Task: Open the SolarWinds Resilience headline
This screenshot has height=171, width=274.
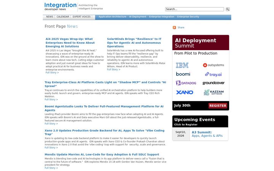Action: click(134, 43)
